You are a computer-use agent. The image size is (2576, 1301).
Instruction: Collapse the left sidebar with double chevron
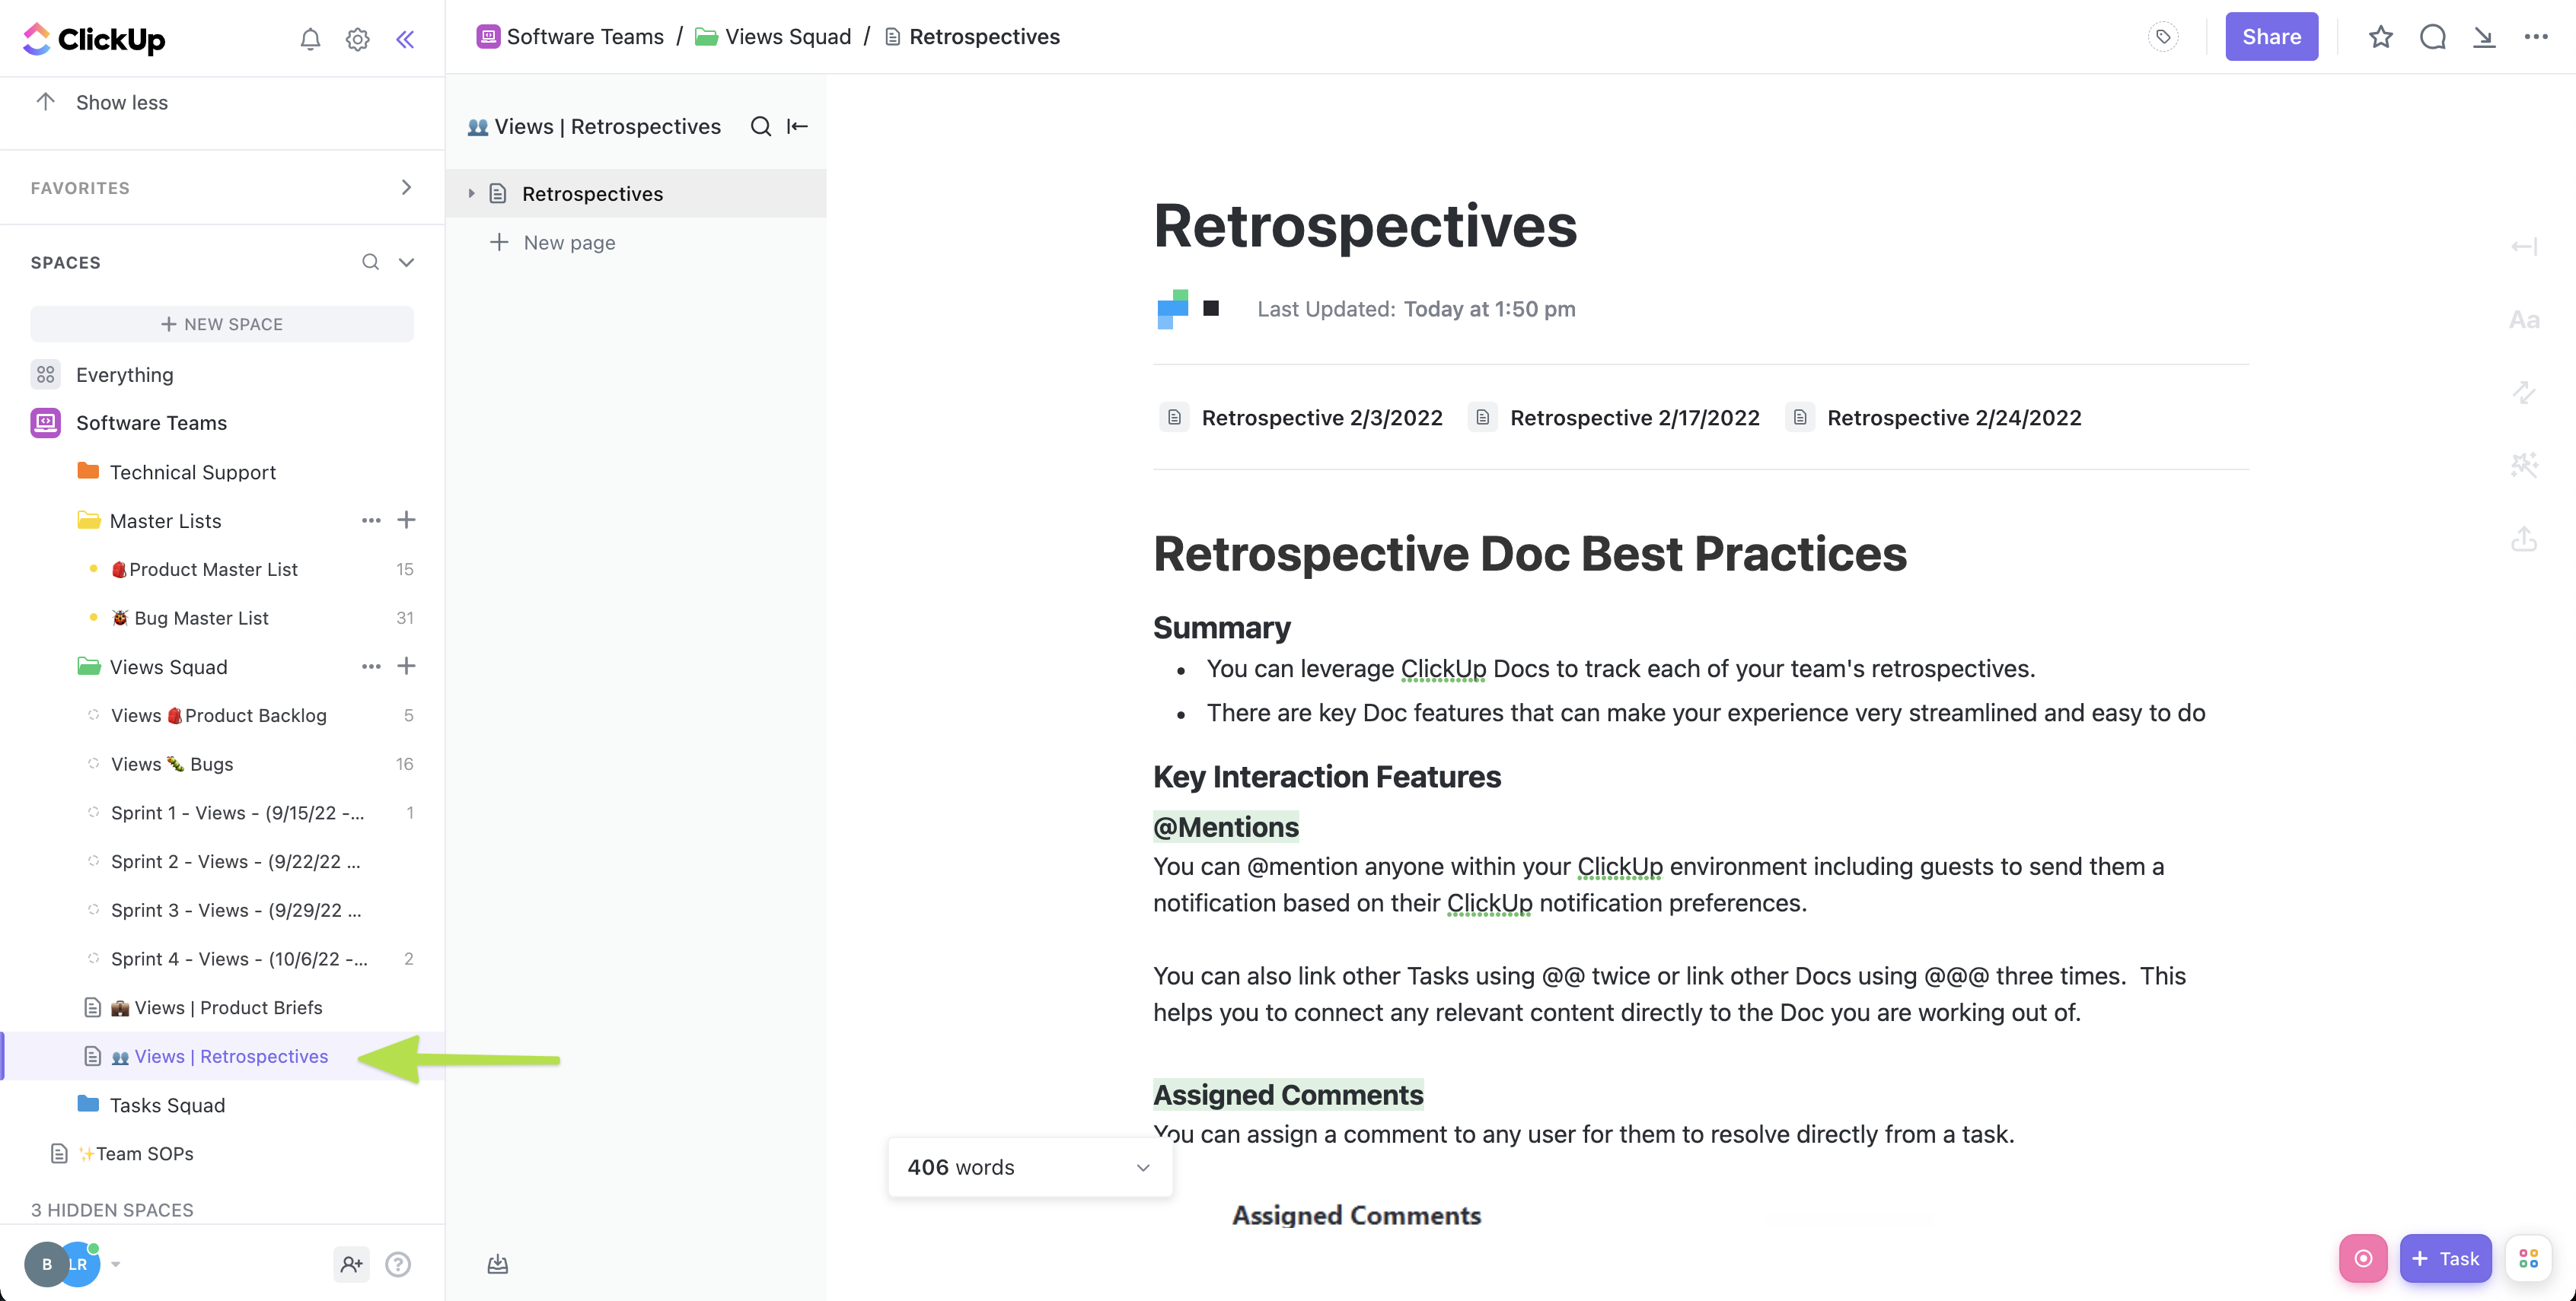[405, 39]
